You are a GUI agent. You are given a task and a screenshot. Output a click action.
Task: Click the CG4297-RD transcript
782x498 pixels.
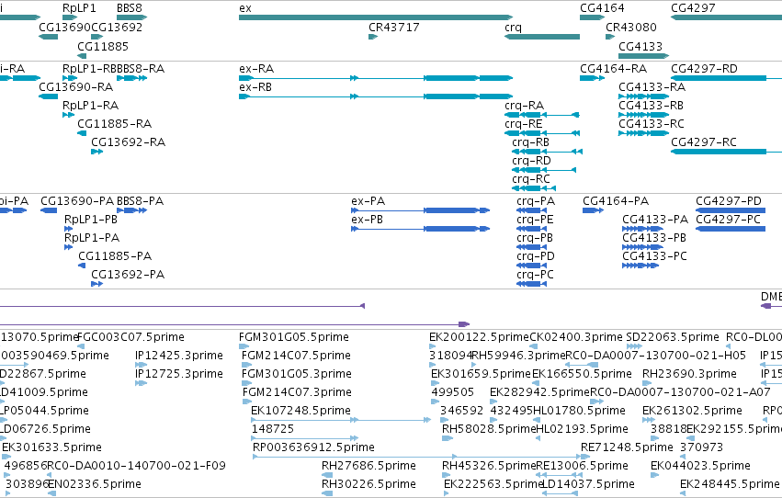pos(726,78)
